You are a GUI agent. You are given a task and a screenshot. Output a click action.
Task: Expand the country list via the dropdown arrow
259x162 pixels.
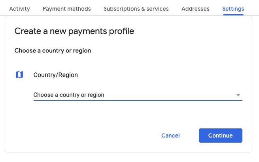pyautogui.click(x=238, y=95)
